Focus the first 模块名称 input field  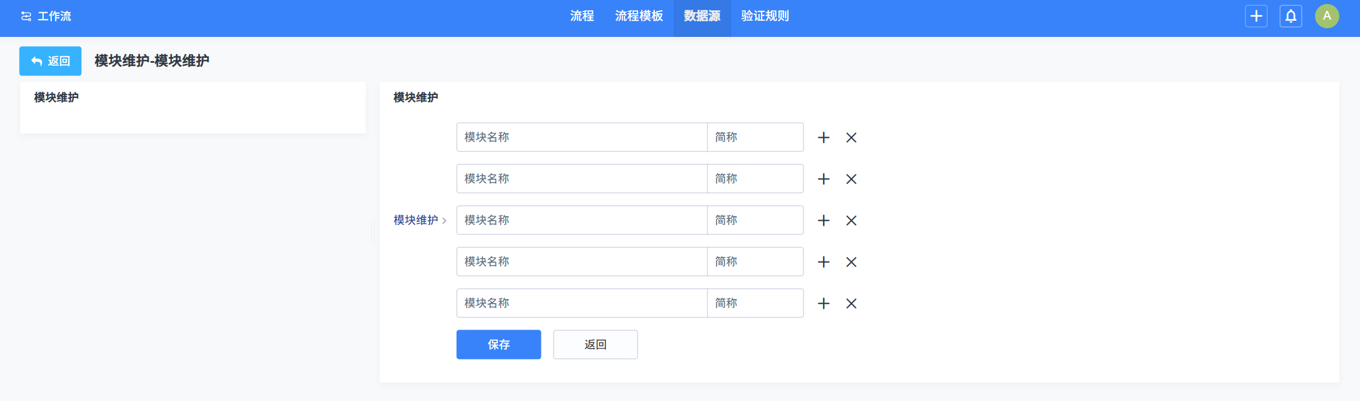point(582,137)
